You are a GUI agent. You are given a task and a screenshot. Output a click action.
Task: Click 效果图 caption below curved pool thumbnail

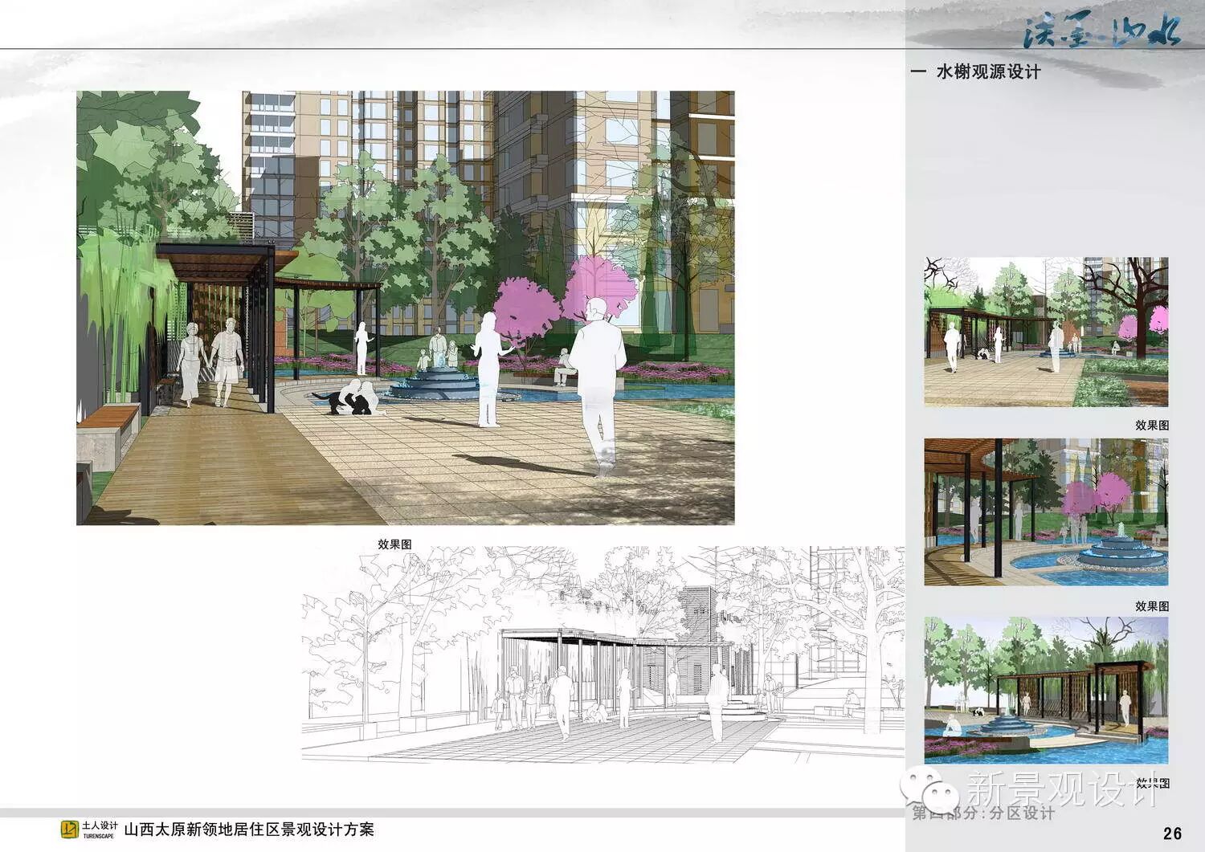click(1152, 606)
